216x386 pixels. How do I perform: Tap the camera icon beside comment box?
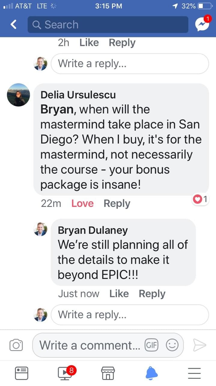click(16, 345)
